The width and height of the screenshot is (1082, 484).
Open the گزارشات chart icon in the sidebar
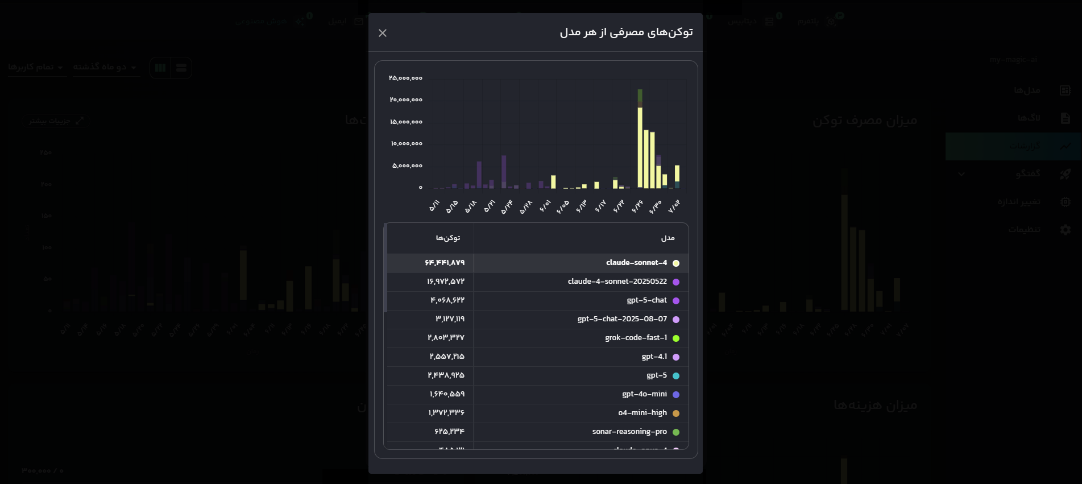tap(1065, 146)
